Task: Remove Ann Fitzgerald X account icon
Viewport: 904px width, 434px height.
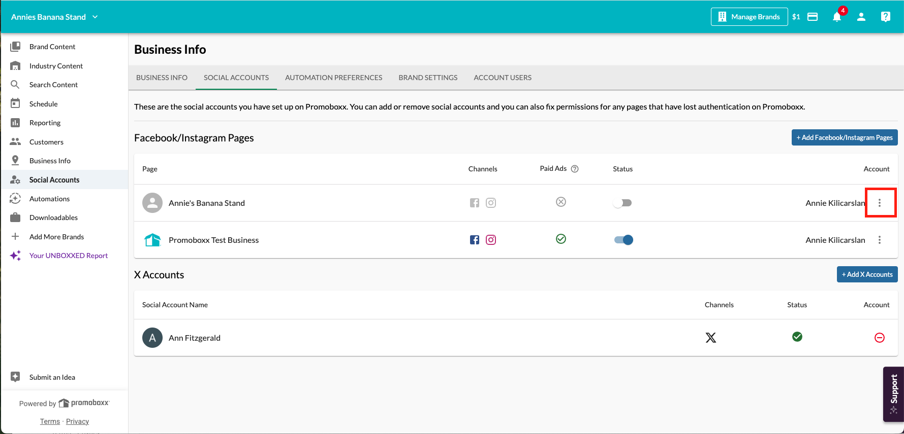Action: [880, 338]
